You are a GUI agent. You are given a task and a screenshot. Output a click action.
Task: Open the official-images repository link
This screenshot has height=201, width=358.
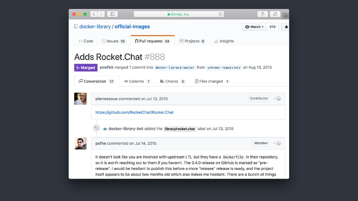coord(132,27)
